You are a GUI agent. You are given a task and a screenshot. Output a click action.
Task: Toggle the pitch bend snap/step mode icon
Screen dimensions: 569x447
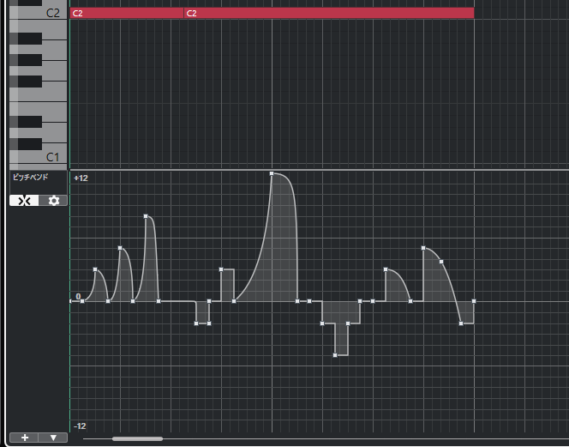(24, 201)
